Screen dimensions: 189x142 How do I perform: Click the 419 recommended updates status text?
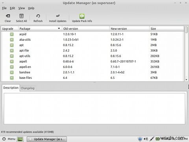click(27, 132)
